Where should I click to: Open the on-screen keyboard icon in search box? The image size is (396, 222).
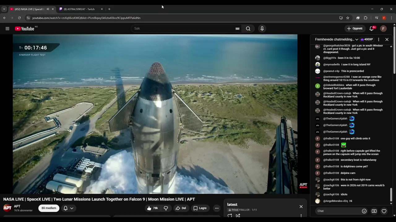237,29
